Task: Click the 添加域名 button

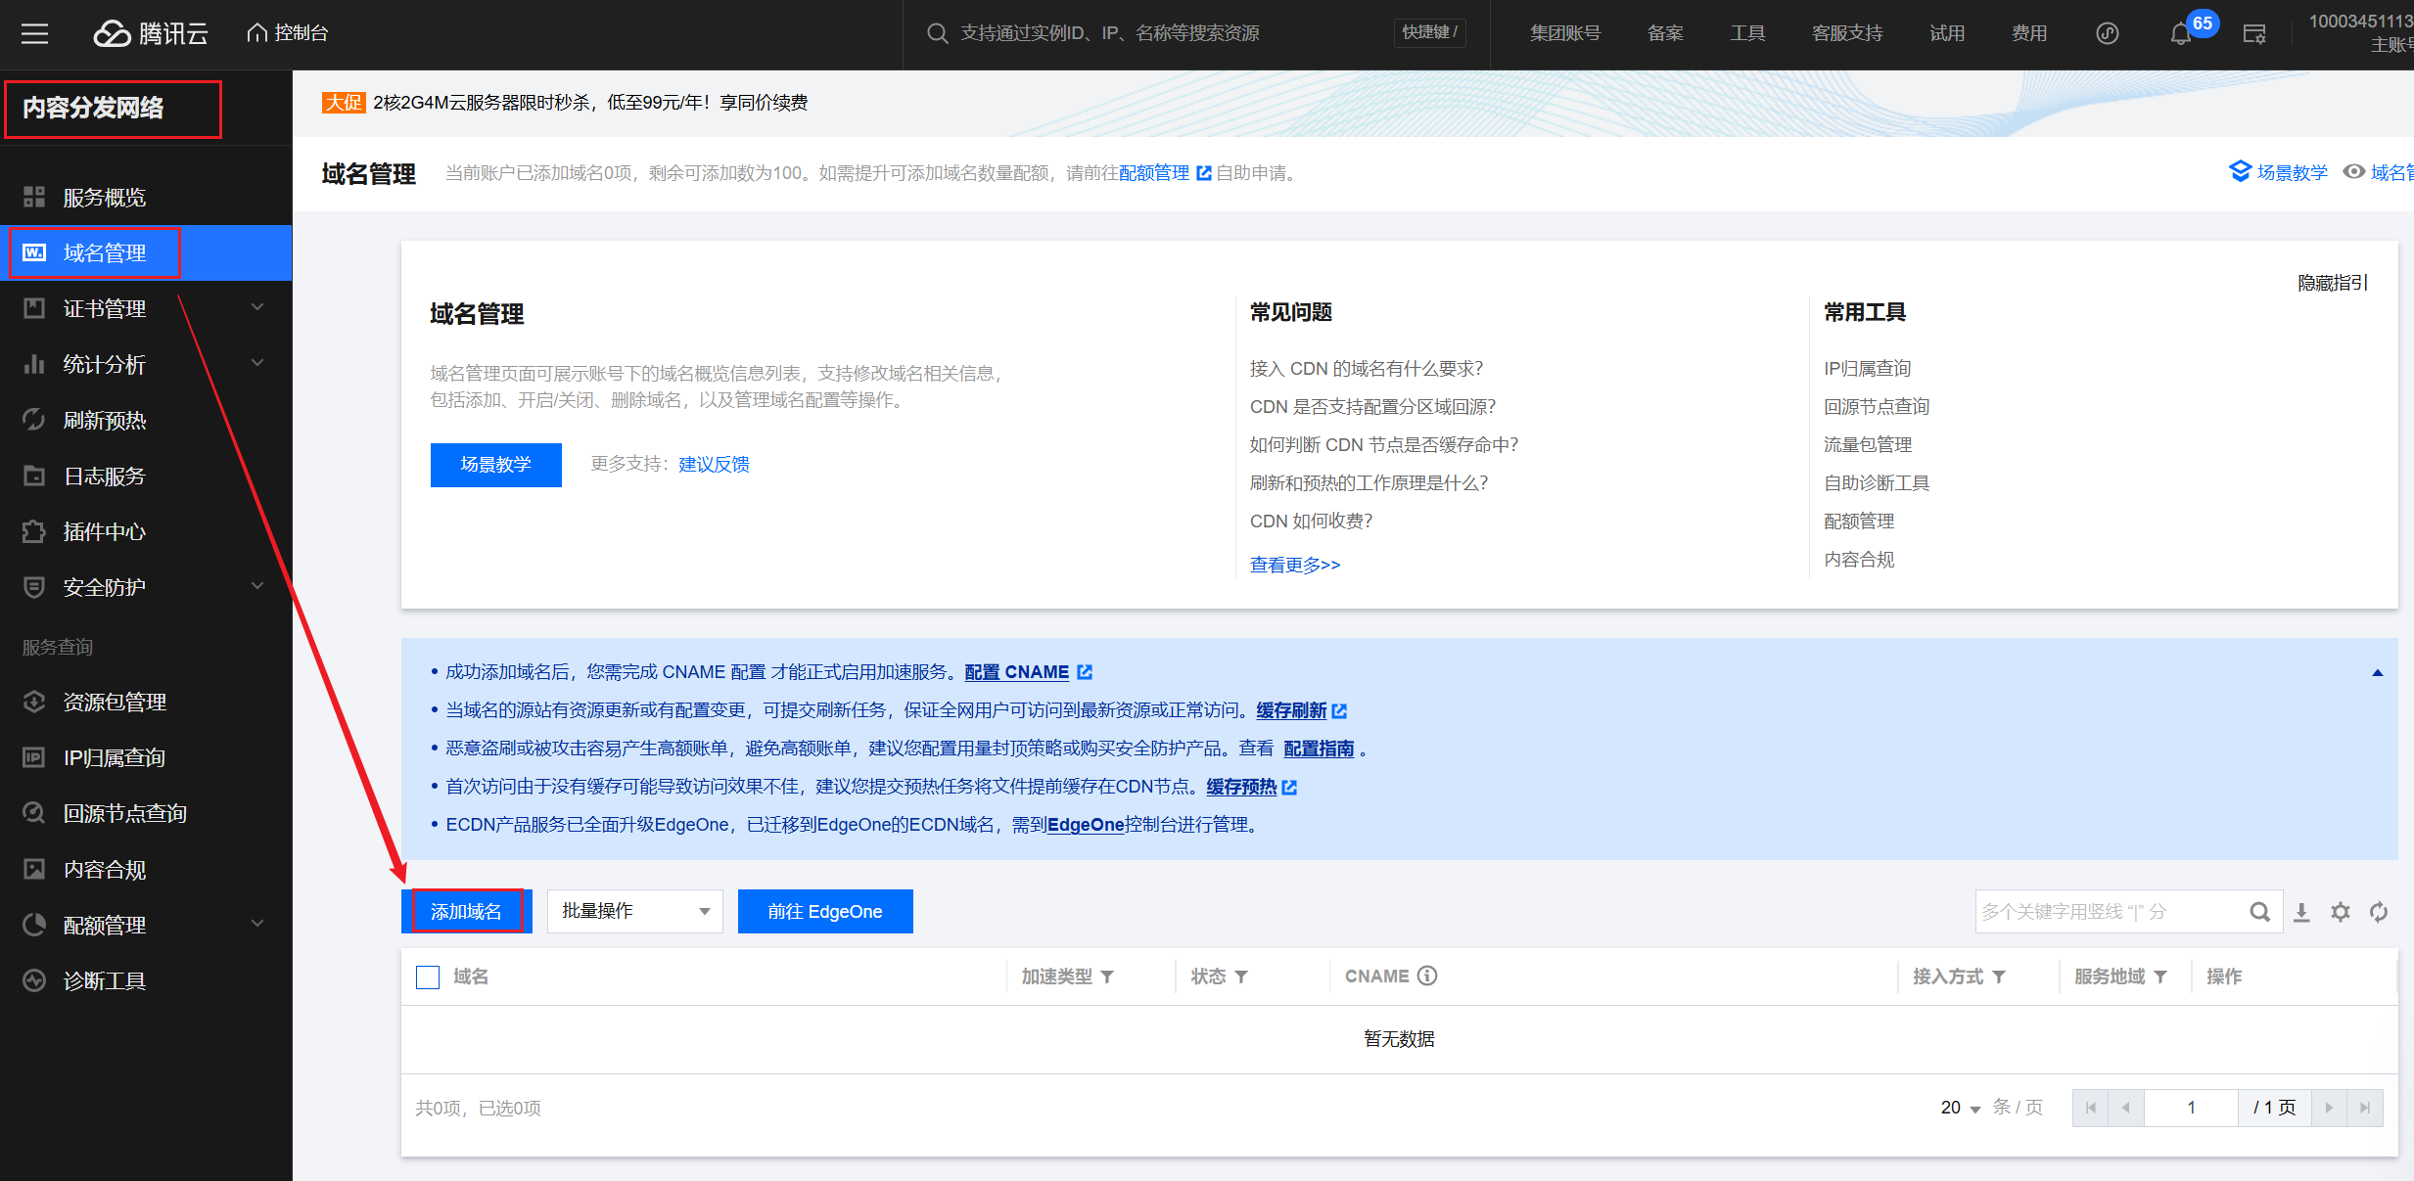Action: pos(466,911)
